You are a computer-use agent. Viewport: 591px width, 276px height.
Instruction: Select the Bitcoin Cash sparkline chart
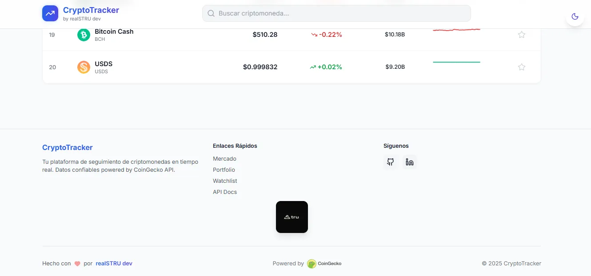click(456, 30)
